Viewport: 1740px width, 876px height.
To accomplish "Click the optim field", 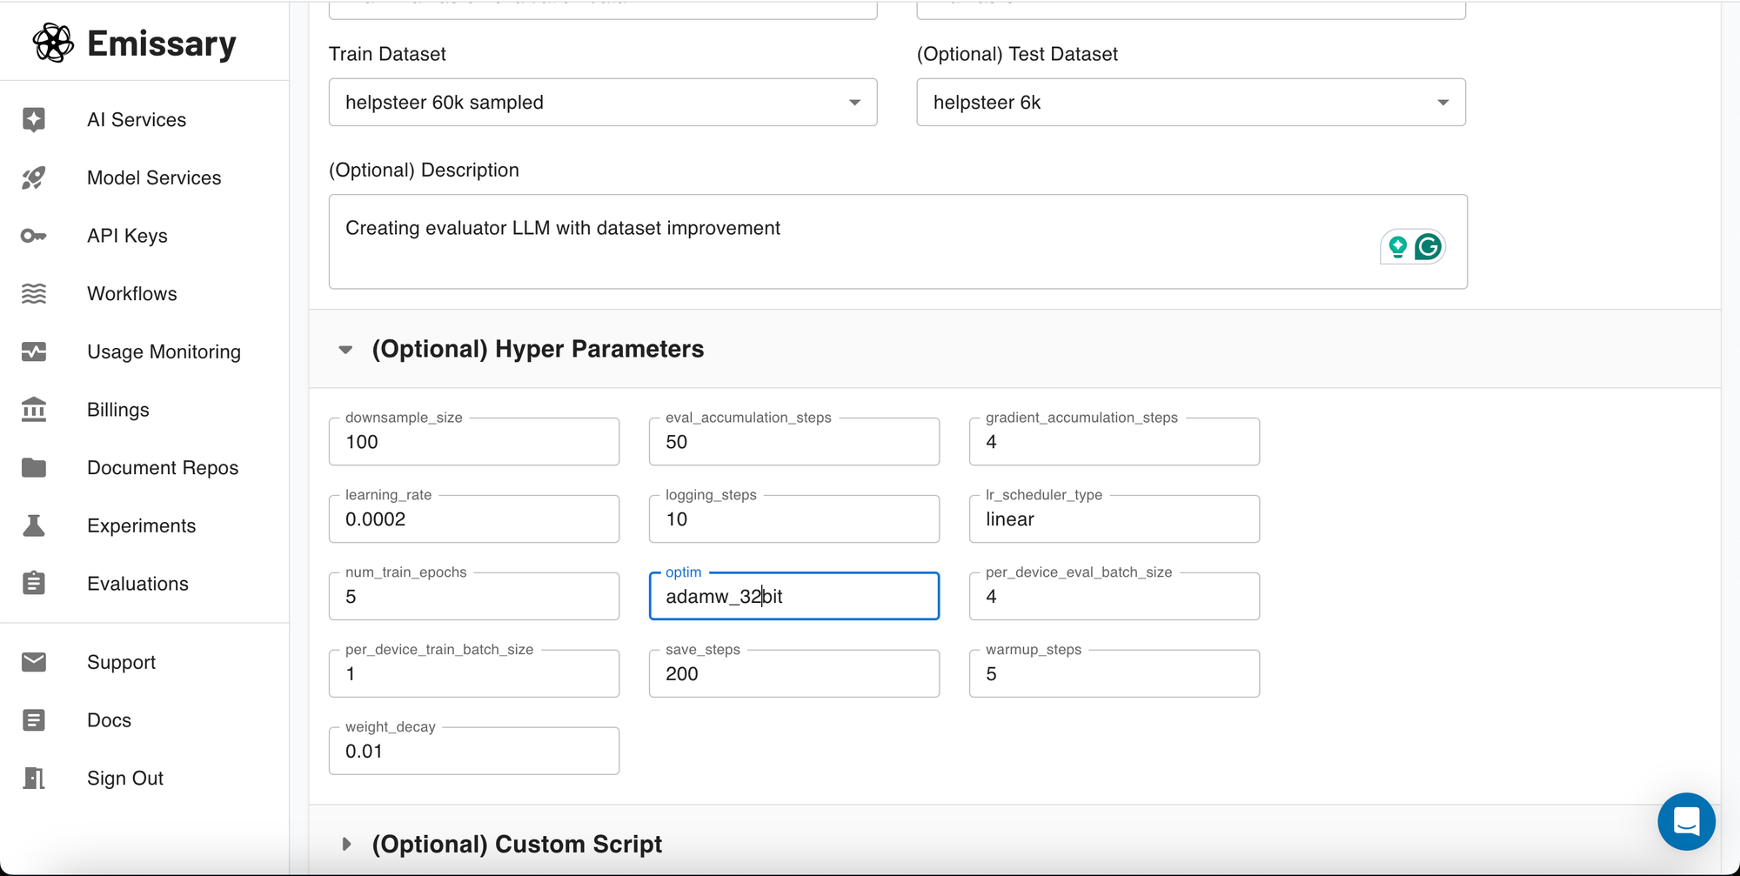I will [x=794, y=597].
